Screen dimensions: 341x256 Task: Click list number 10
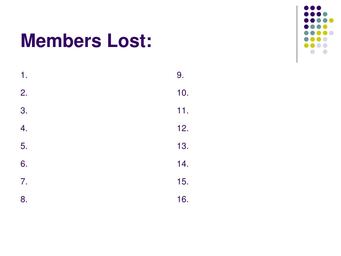183,93
